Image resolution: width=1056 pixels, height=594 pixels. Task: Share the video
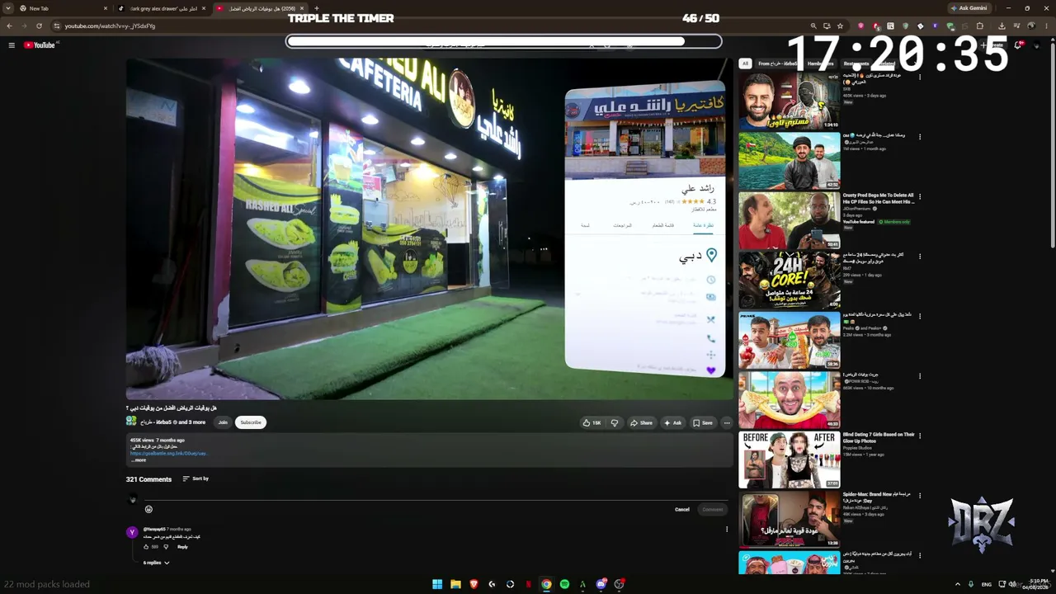click(641, 422)
